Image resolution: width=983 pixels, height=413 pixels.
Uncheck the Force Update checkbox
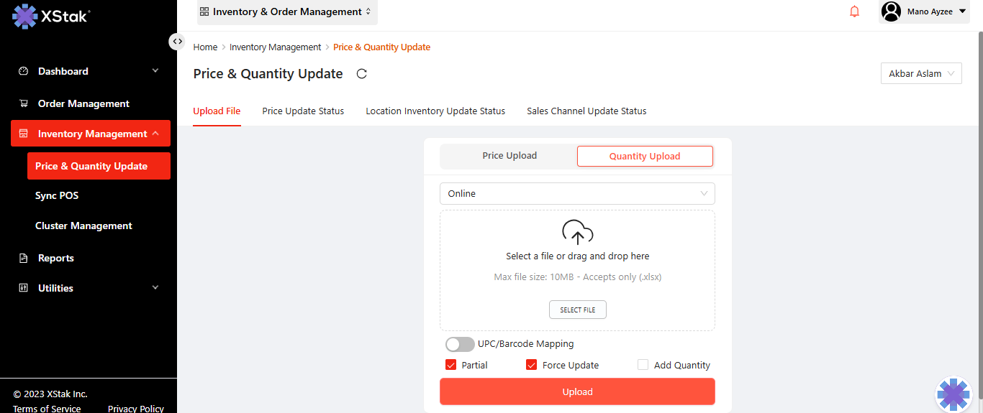532,365
